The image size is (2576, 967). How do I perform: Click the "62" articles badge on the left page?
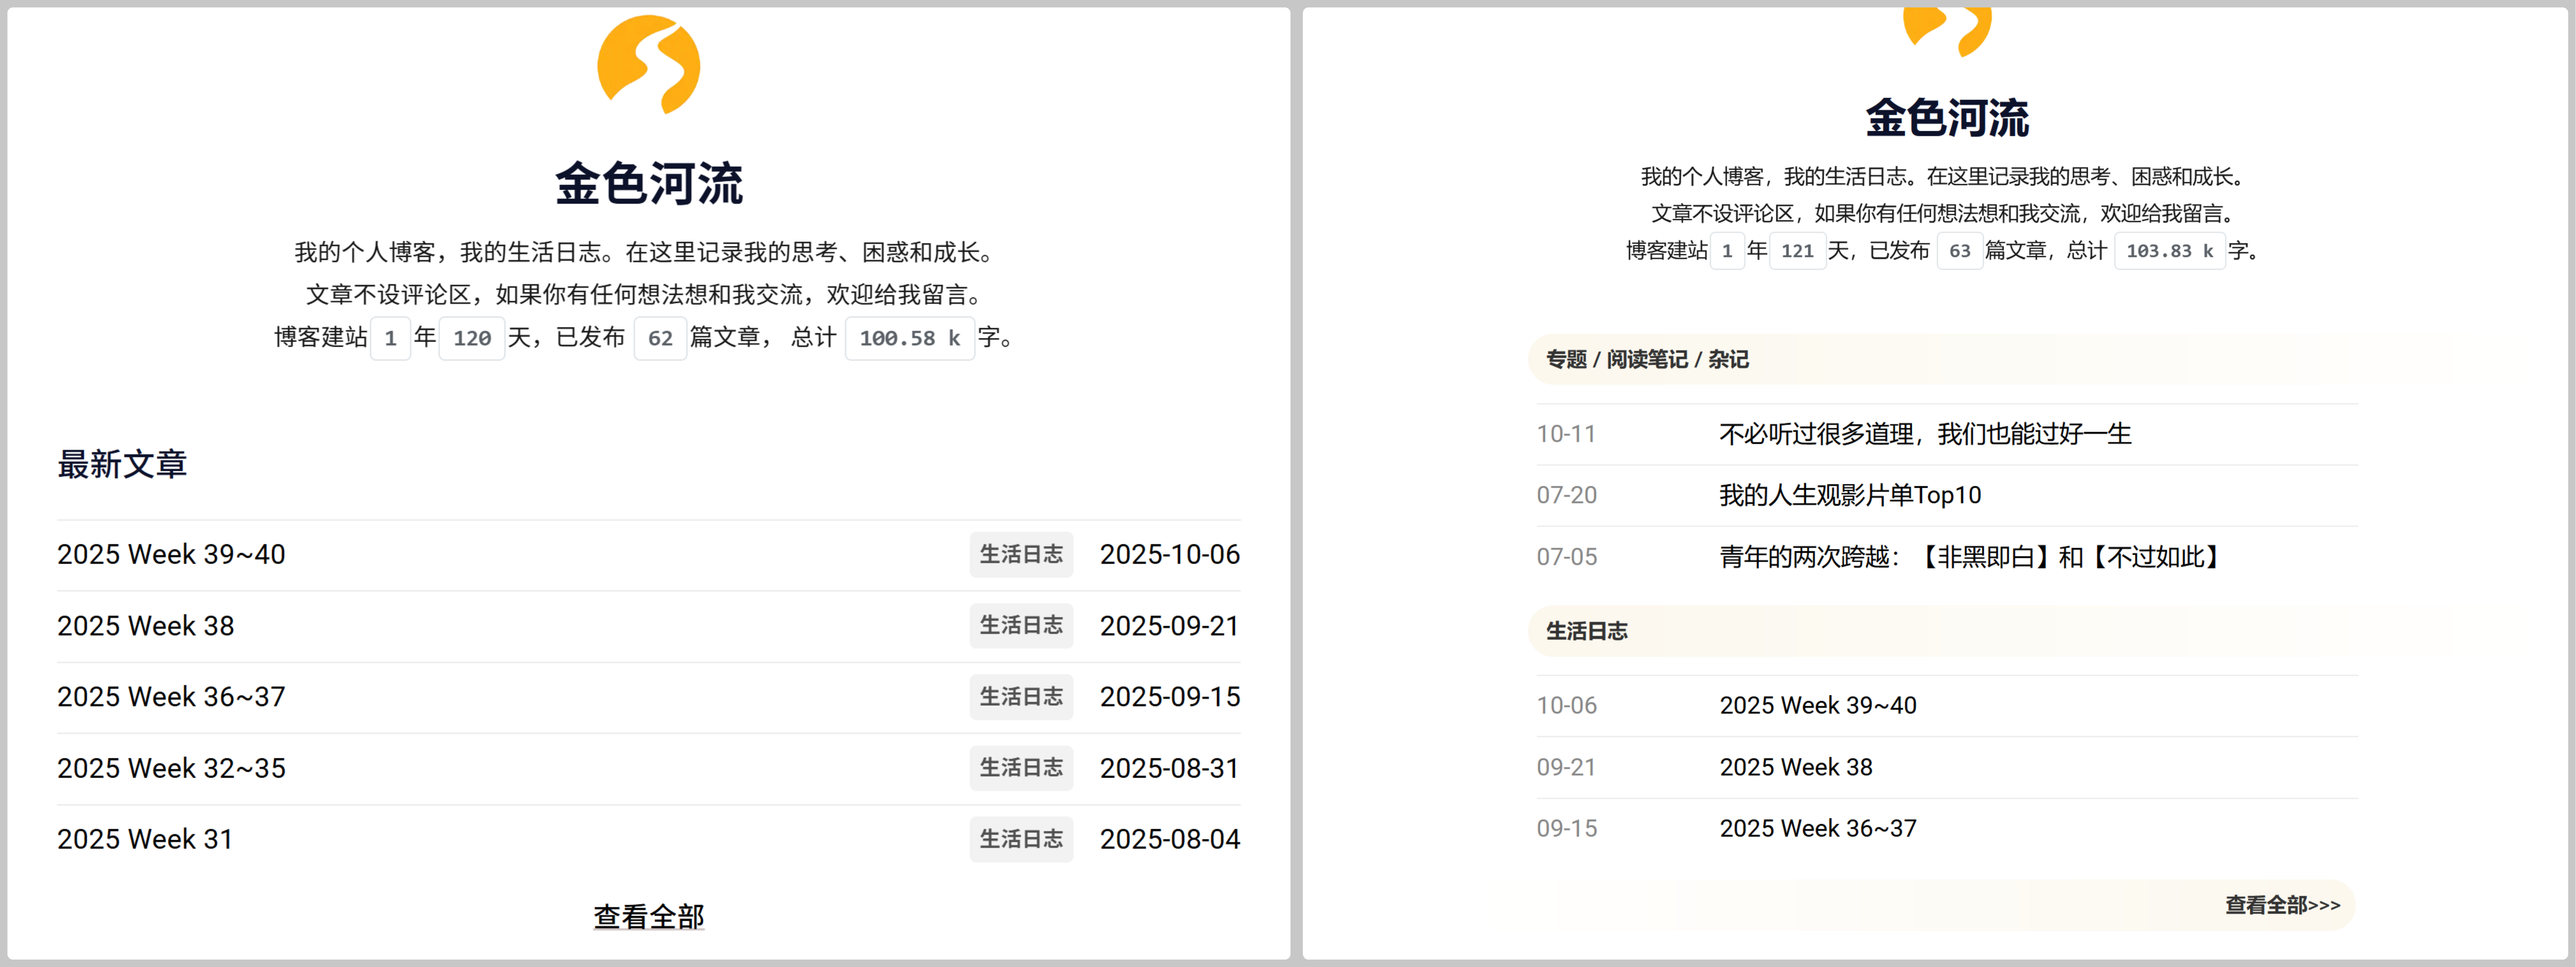click(660, 339)
